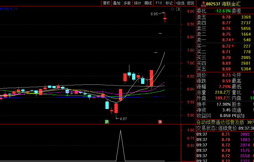Select trade row 09:37 8.70 1575
The image size is (254, 162).
pos(225,150)
